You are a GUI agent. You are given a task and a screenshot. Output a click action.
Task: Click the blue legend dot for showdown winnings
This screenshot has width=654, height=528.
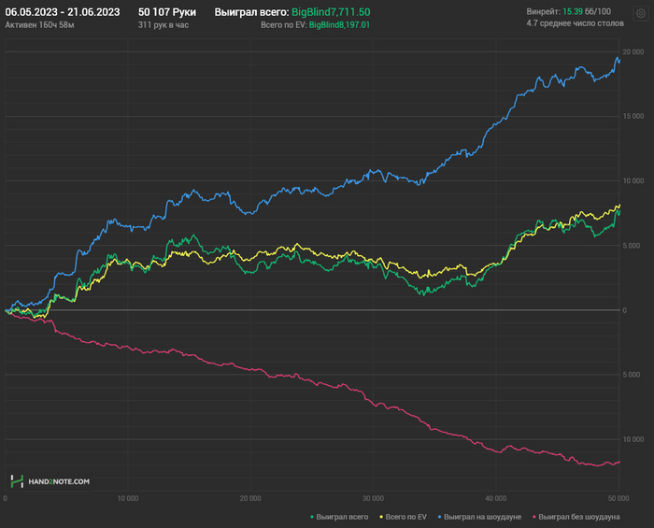coord(440,517)
